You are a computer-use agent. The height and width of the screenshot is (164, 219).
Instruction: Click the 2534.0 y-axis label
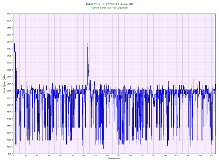click(x=10, y=84)
